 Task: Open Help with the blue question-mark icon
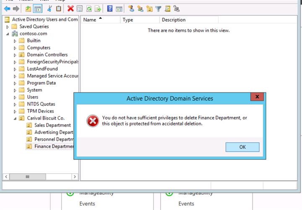[x=110, y=9]
